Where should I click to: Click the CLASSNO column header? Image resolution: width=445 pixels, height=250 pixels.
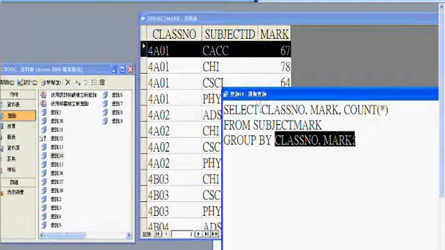[175, 34]
